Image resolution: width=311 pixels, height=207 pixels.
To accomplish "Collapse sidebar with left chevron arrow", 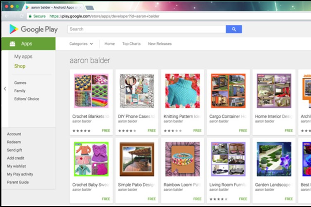I will (5, 89).
